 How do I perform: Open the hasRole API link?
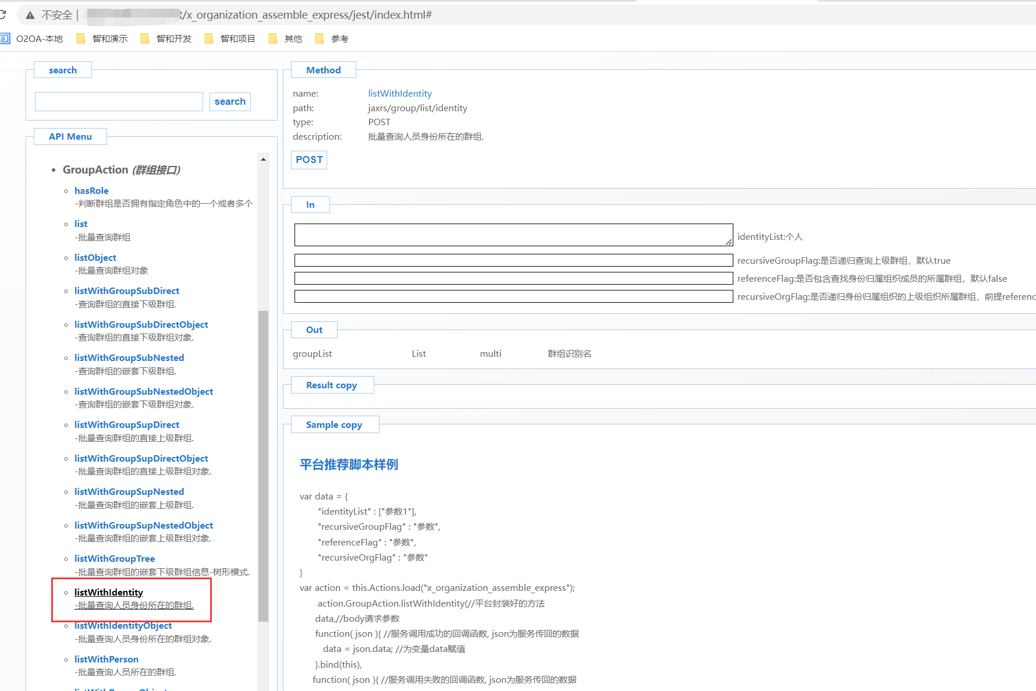[x=91, y=191]
